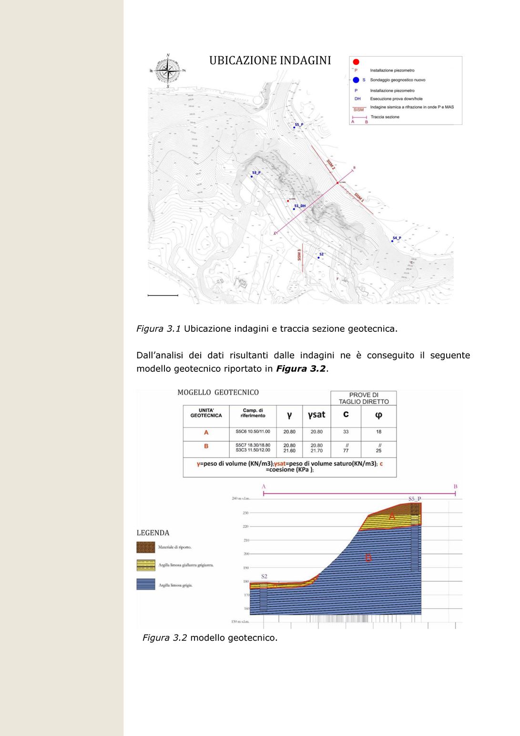Viewport: 520px width, 736px height.
Task: Click the sample "S5C6 10.50/11.00" cell
Action: pyautogui.click(x=253, y=432)
